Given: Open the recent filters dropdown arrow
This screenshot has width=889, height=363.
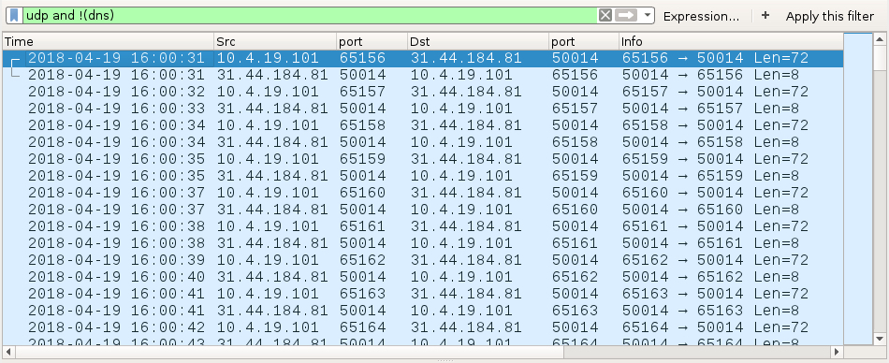Looking at the screenshot, I should [648, 15].
